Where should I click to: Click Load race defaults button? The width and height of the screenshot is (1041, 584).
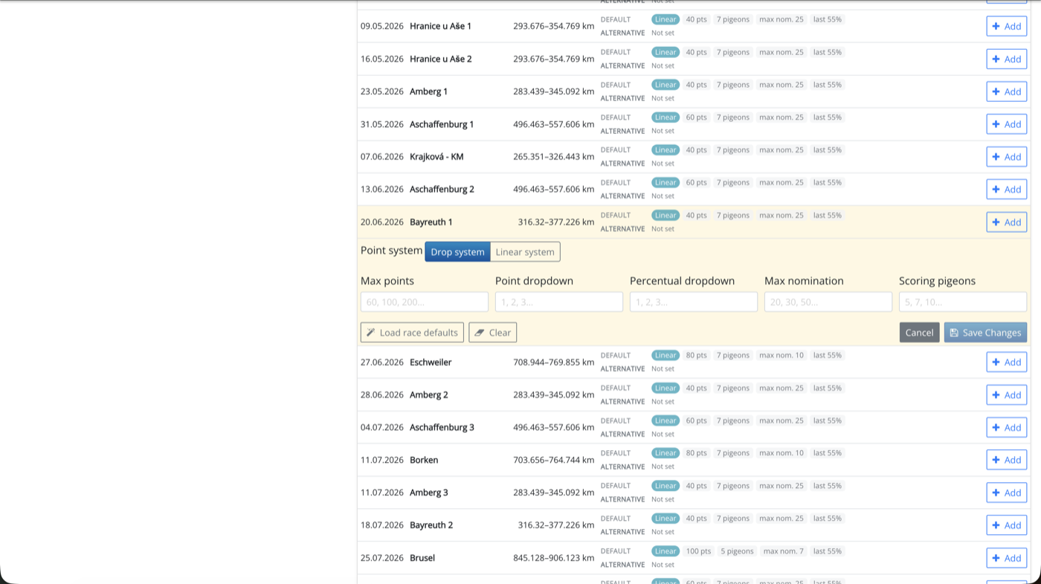[x=412, y=333]
